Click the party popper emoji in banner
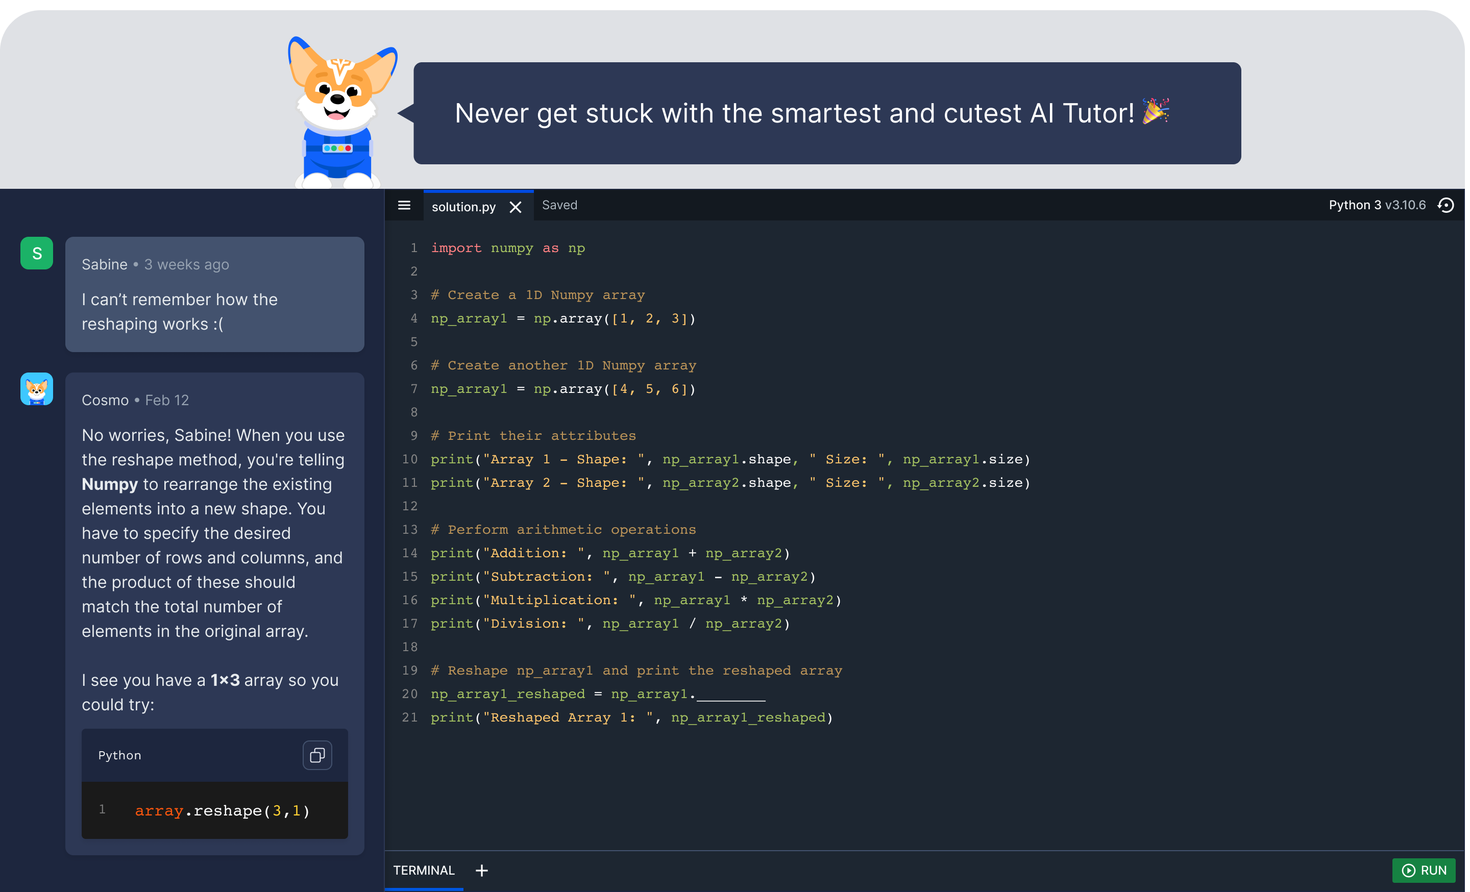Image resolution: width=1470 pixels, height=892 pixels. (1156, 111)
